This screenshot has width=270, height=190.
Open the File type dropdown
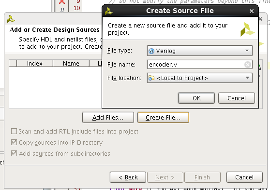pos(200,51)
